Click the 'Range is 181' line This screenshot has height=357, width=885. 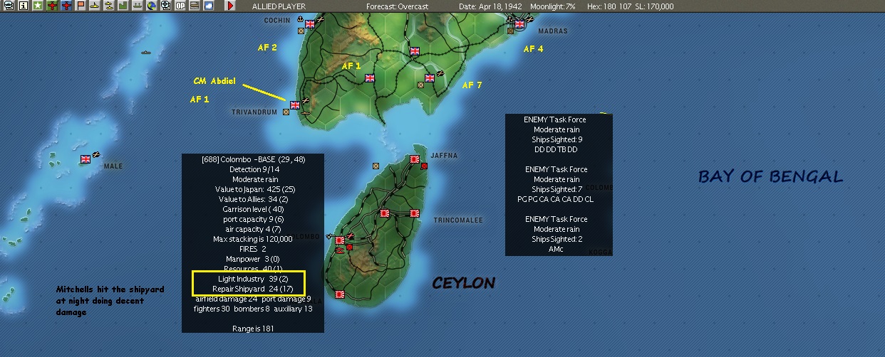253,329
